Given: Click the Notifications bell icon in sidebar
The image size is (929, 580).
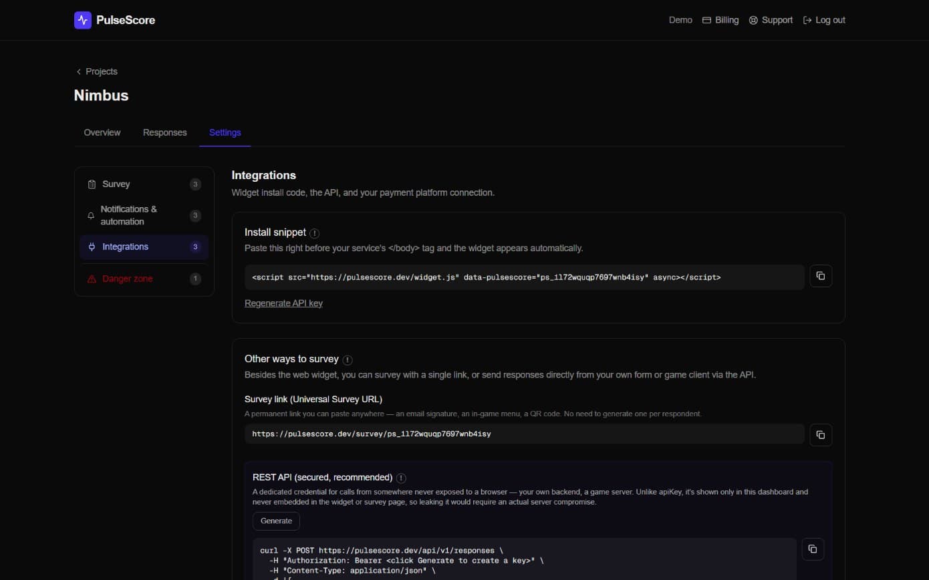Looking at the screenshot, I should [91, 216].
